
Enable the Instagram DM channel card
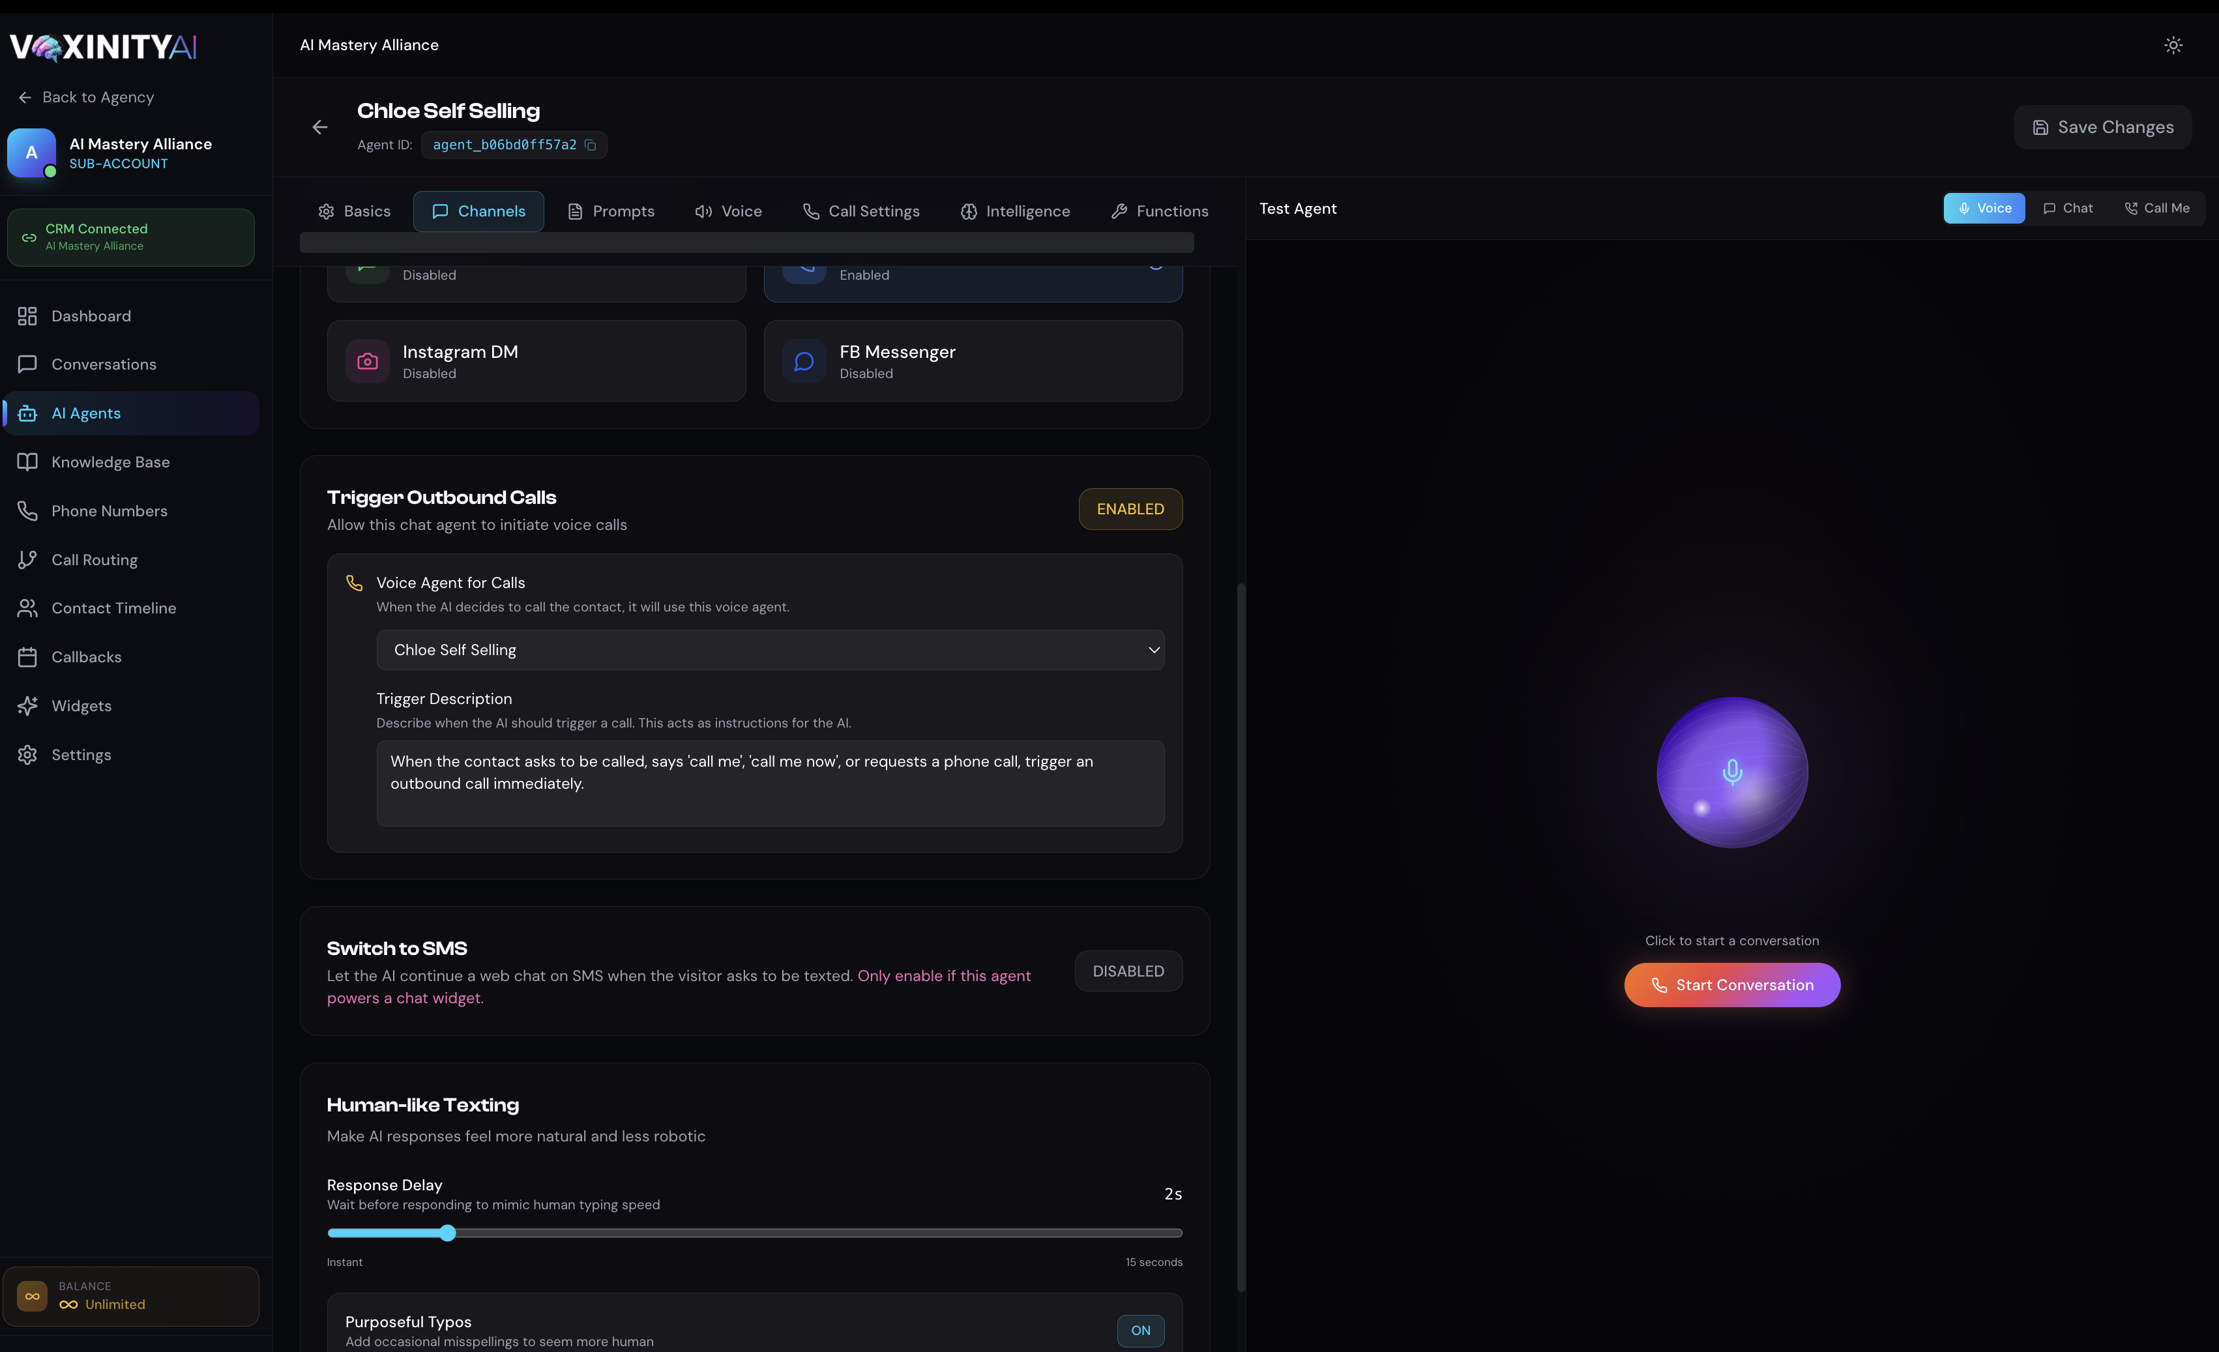pyautogui.click(x=536, y=361)
